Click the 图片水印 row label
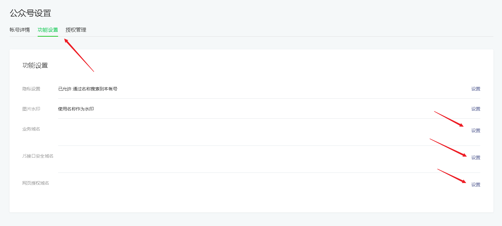Viewport: 502px width, 226px height. (31, 109)
